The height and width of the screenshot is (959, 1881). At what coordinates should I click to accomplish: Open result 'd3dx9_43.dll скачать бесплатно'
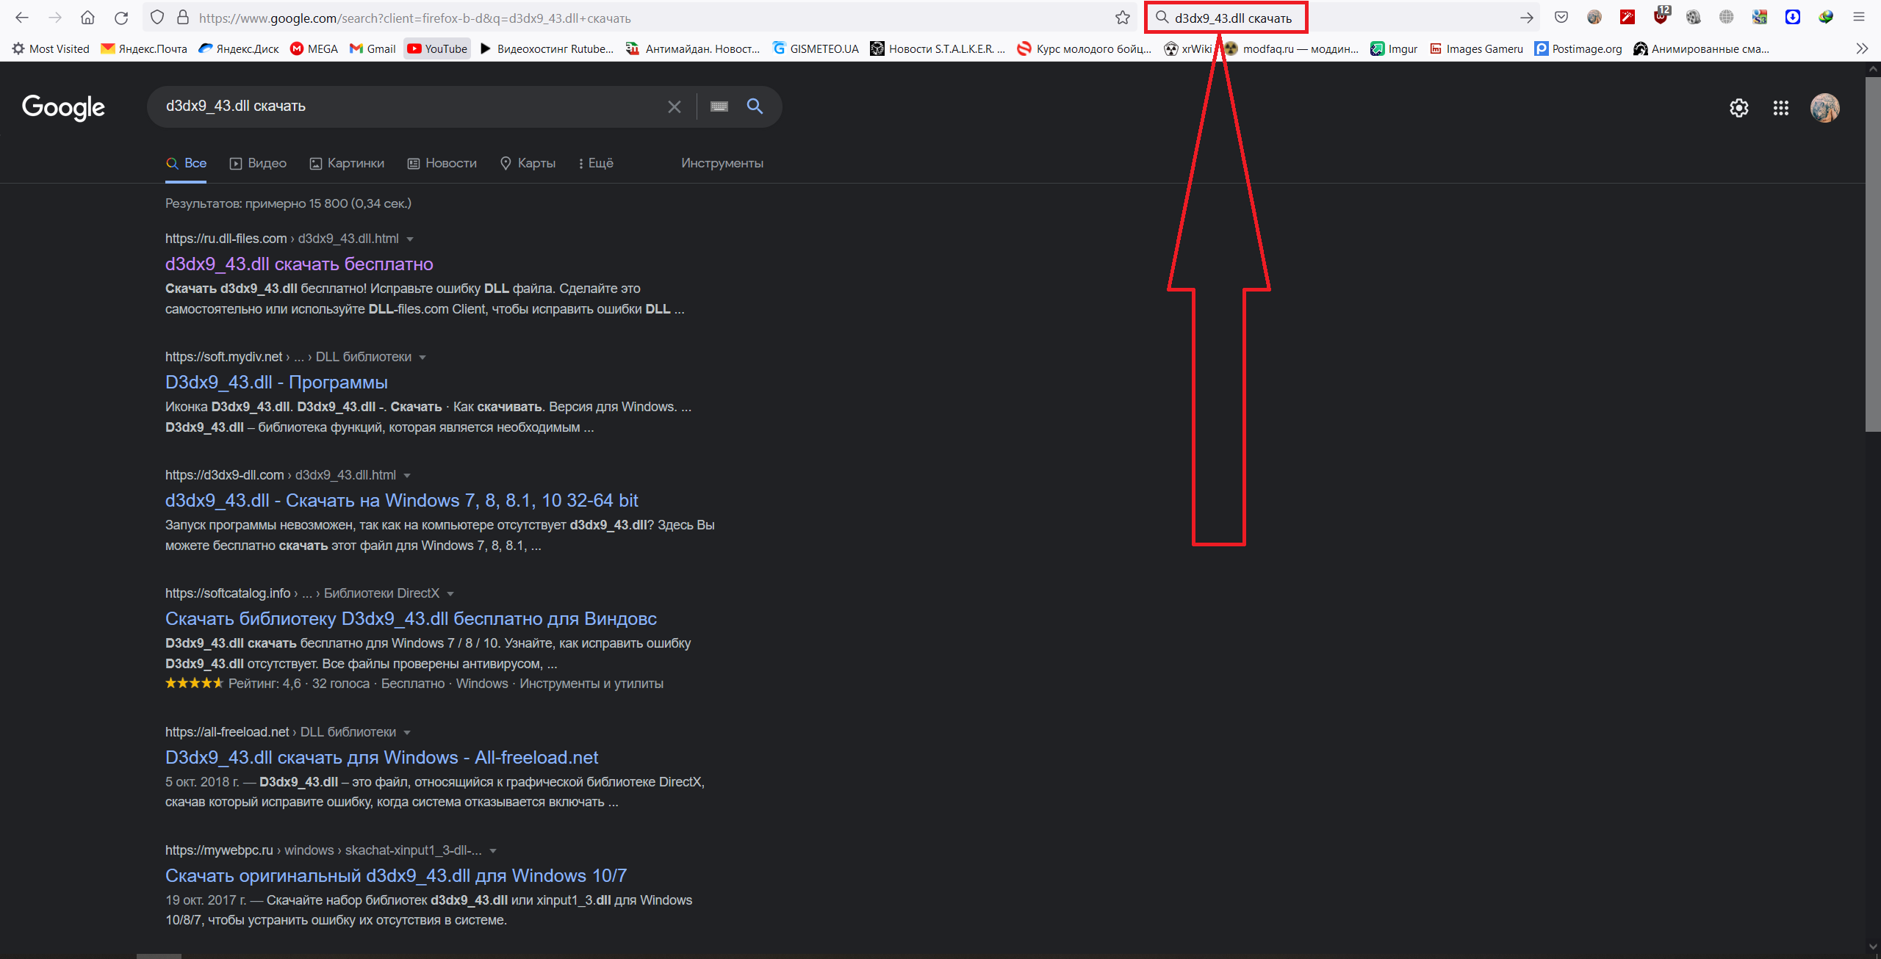pos(299,264)
